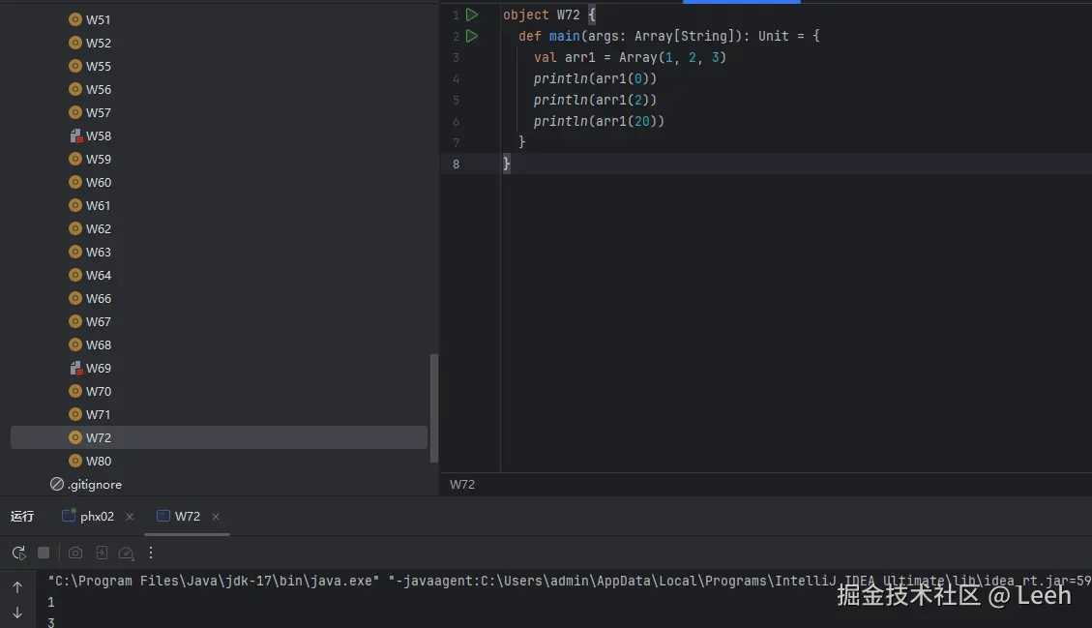The height and width of the screenshot is (628, 1092).
Task: Click the exit/restore layout icon in run toolbar
Action: pyautogui.click(x=101, y=553)
